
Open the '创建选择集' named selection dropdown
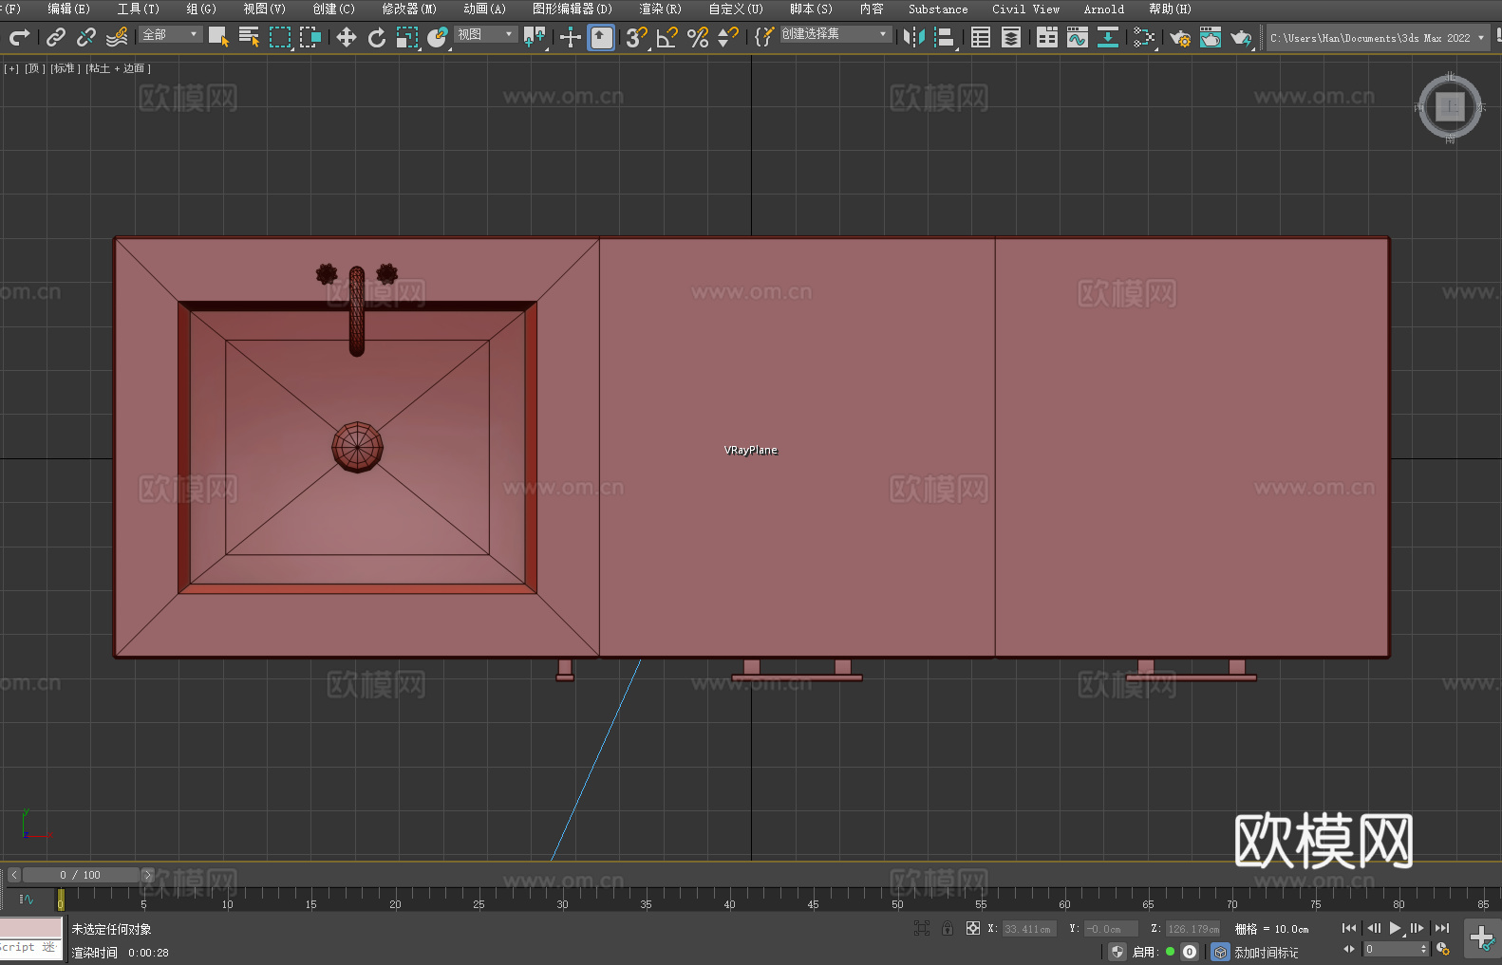pos(835,34)
